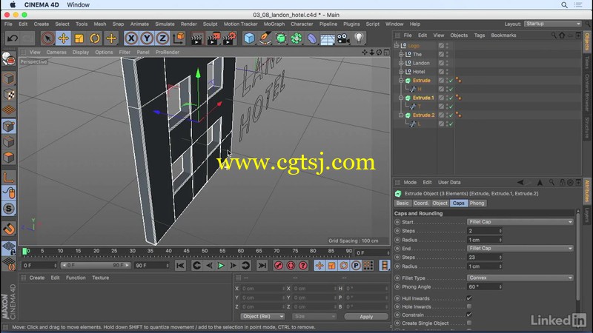Select the Texture mode icon

(9, 95)
